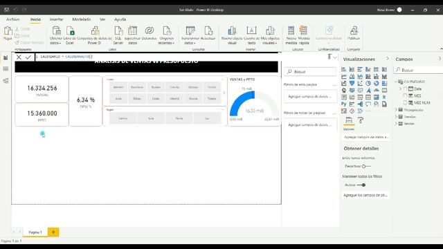Expand the Ventas table
The width and height of the screenshot is (443, 249).
[396, 124]
